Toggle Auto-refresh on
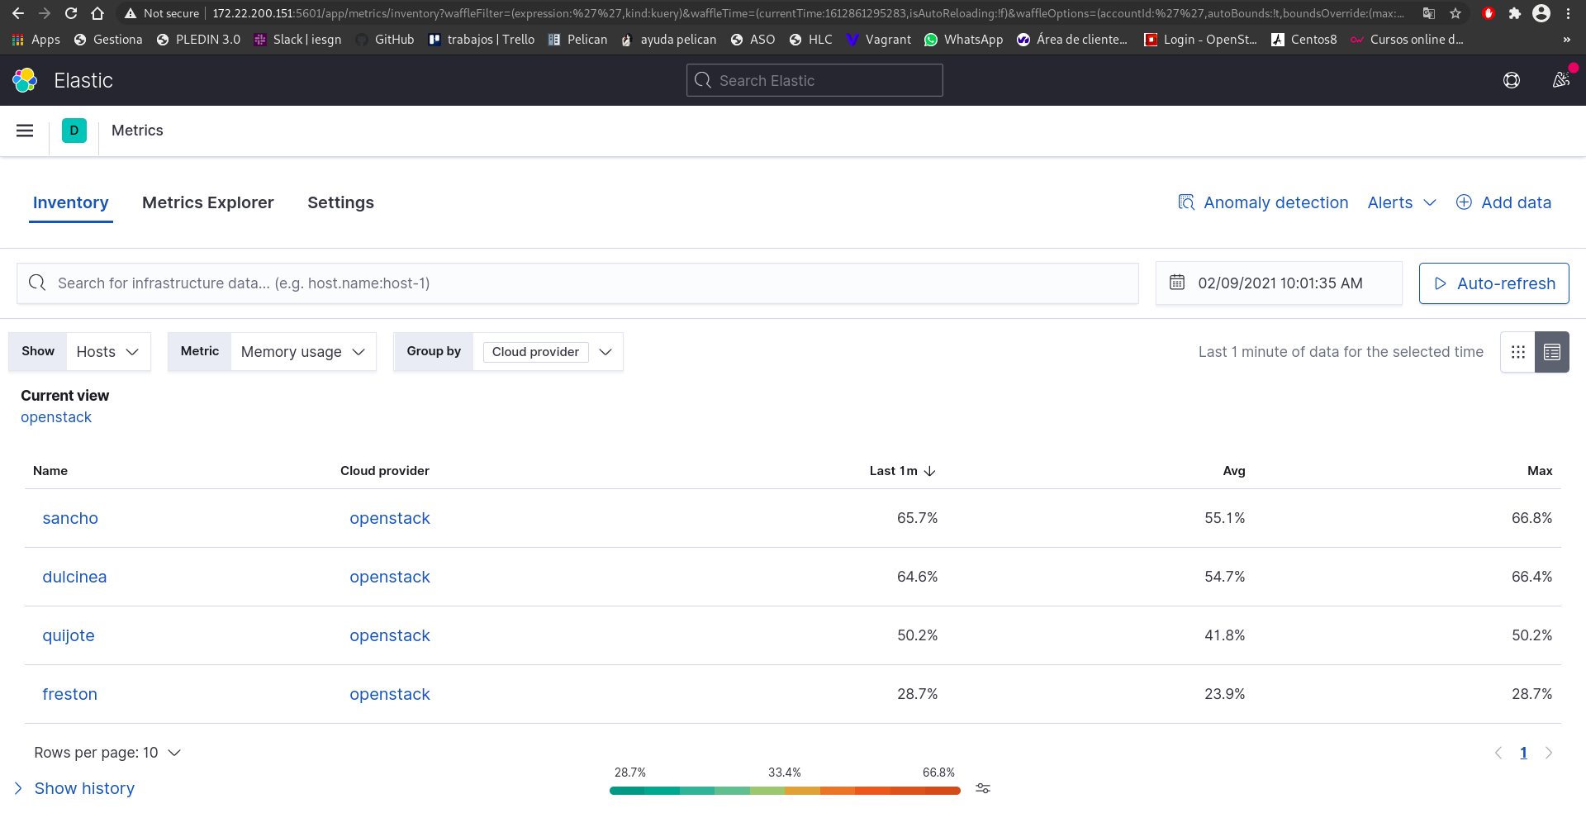This screenshot has height=813, width=1586. click(1493, 283)
